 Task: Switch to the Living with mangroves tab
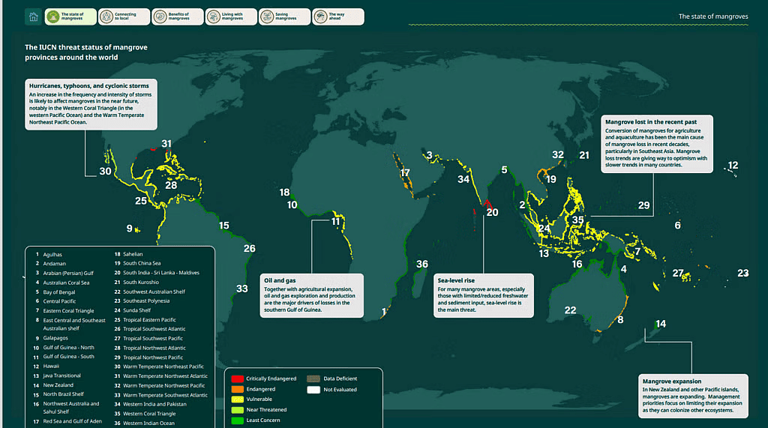[x=232, y=16]
